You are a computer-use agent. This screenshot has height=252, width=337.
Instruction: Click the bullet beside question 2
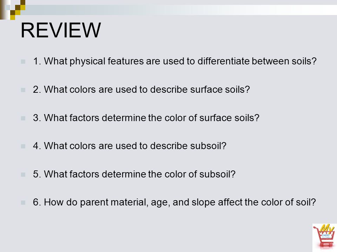23,90
